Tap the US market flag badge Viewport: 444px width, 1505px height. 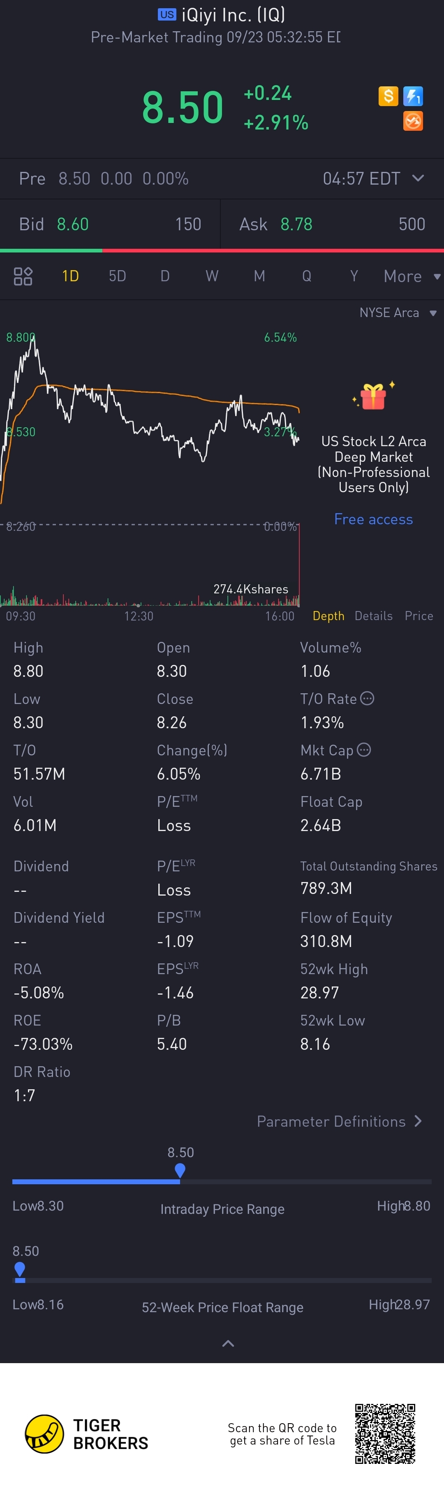click(166, 15)
